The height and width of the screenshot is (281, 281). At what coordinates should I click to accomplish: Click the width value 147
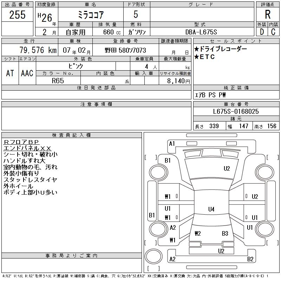(x=243, y=126)
